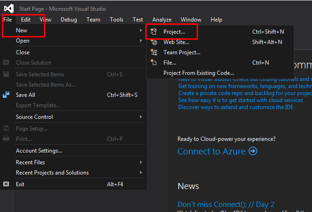Viewport: 312px width, 212px height.
Task: Open the Edit menu
Action: coord(26,20)
